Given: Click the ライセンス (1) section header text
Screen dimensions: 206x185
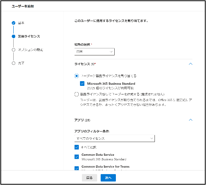Looking at the screenshot, I should (85, 64).
